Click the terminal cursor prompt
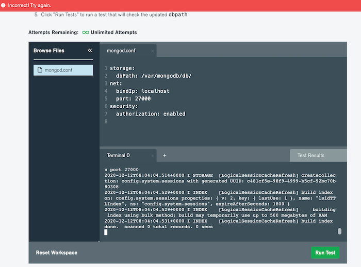This screenshot has width=361, height=267. coord(106,232)
